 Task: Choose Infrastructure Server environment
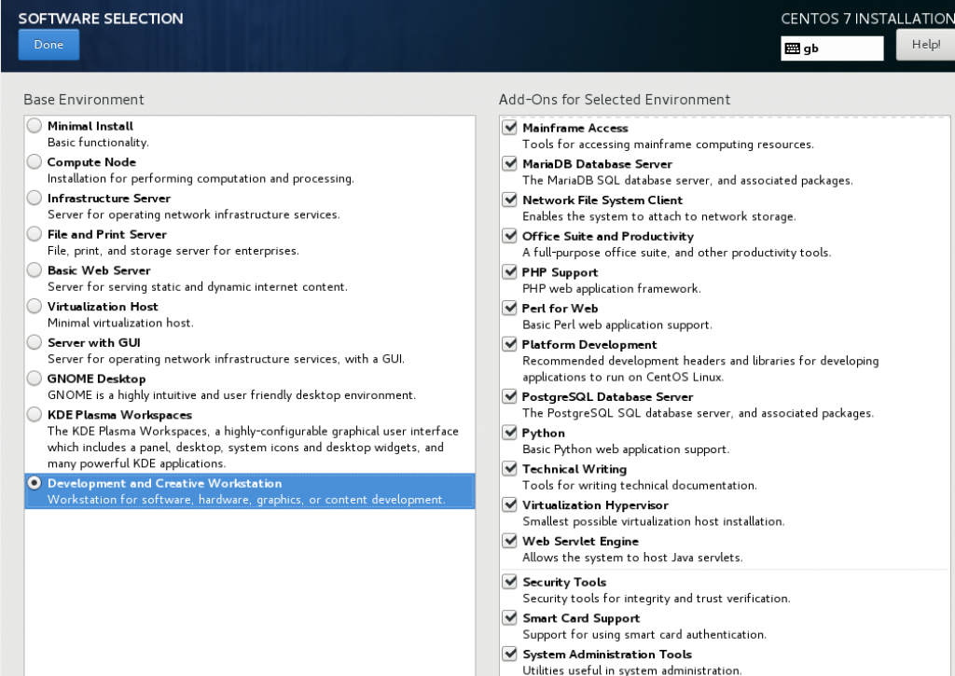[x=35, y=198]
